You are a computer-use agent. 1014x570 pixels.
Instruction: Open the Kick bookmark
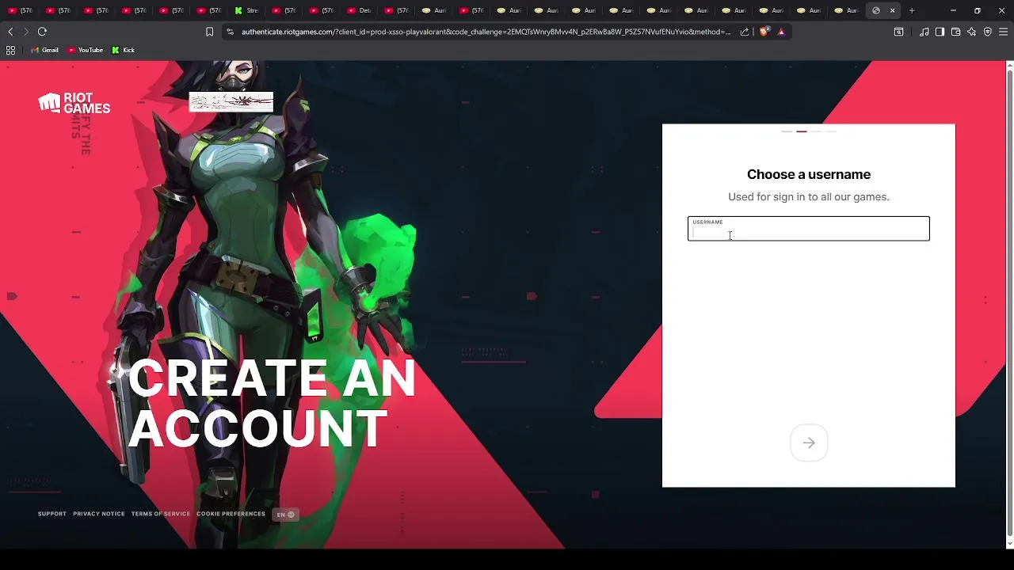tap(123, 50)
